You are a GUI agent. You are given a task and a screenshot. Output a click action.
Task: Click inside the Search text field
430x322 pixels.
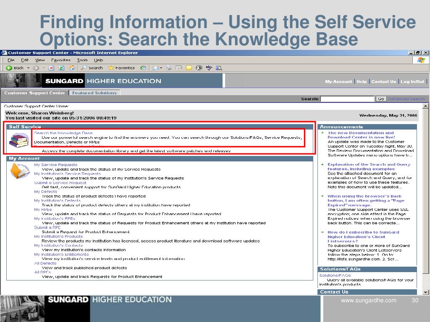(x=347, y=99)
